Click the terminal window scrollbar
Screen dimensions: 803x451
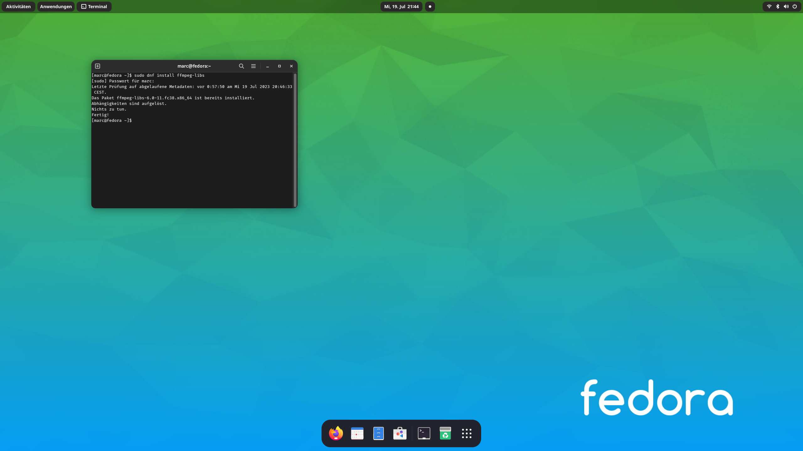(x=295, y=140)
